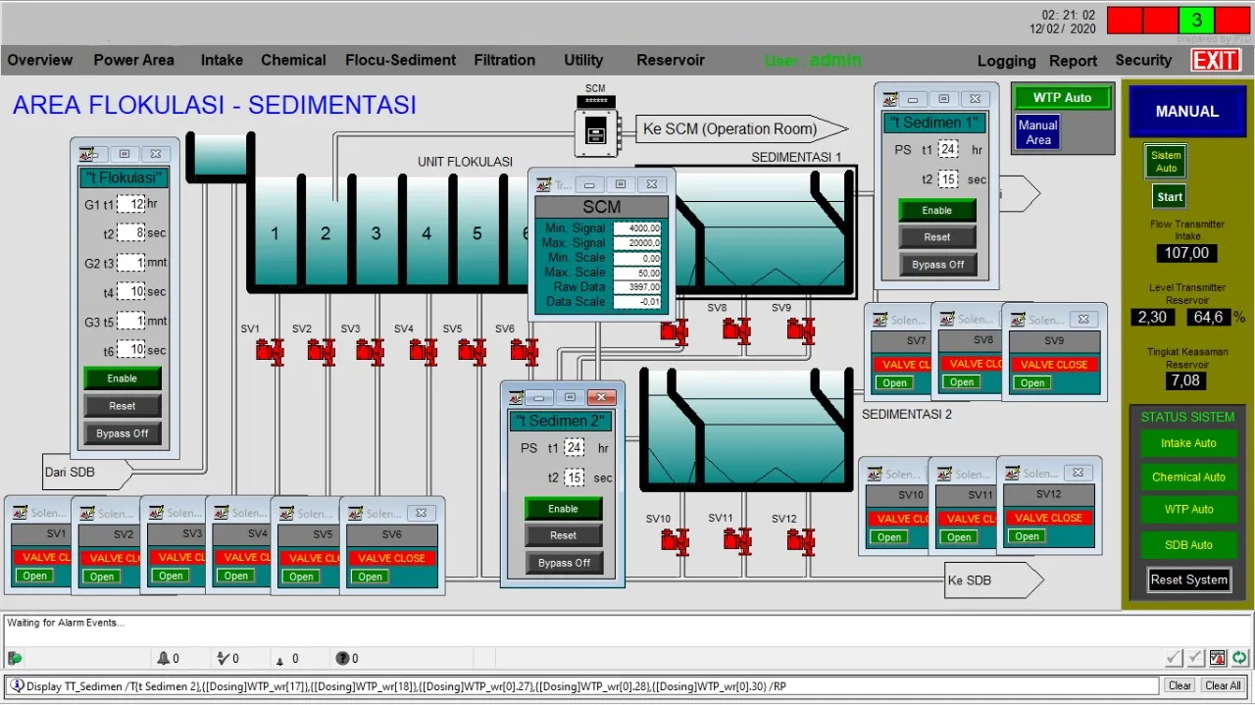Click the red alarm summary icon in alarm bar
The image size is (1255, 705).
coord(1218,658)
